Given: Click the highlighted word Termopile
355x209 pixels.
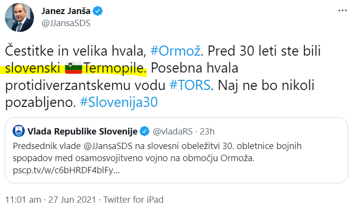Looking at the screenshot, I should pos(114,68).
